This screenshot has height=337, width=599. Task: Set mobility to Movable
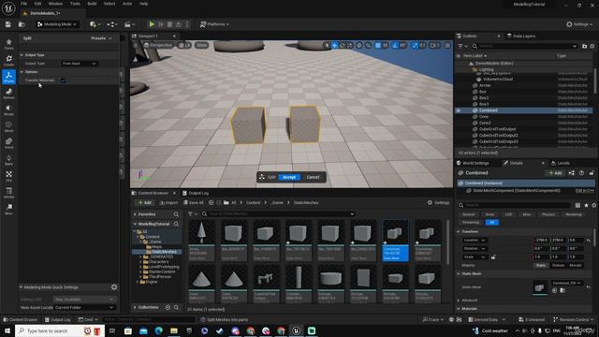click(576, 265)
